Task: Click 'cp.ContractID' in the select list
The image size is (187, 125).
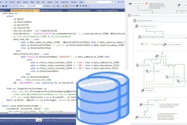Action: pos(22,28)
